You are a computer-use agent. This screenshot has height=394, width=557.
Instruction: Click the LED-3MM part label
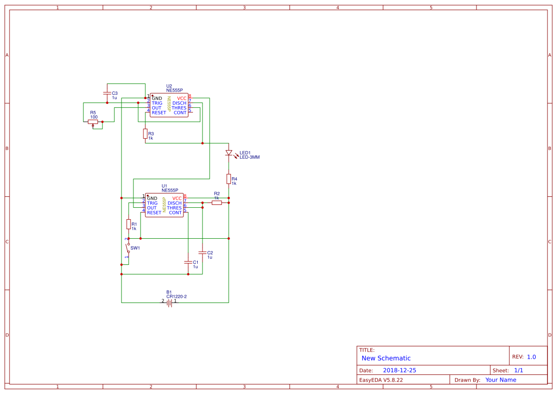tap(249, 157)
